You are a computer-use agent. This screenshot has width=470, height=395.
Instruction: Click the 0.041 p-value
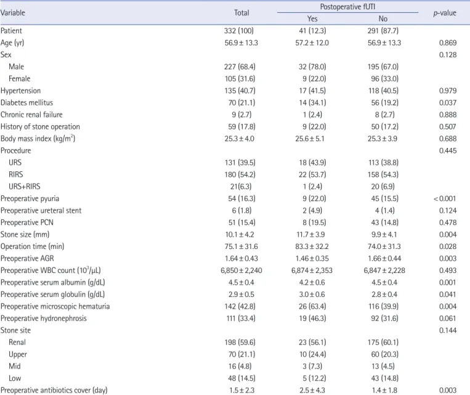[x=448, y=295]
